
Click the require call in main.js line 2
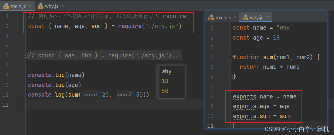tap(130, 26)
